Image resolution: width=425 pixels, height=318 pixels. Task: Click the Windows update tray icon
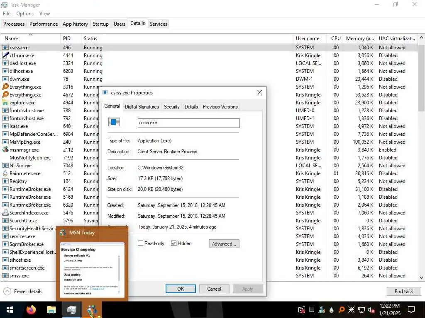[302, 310]
